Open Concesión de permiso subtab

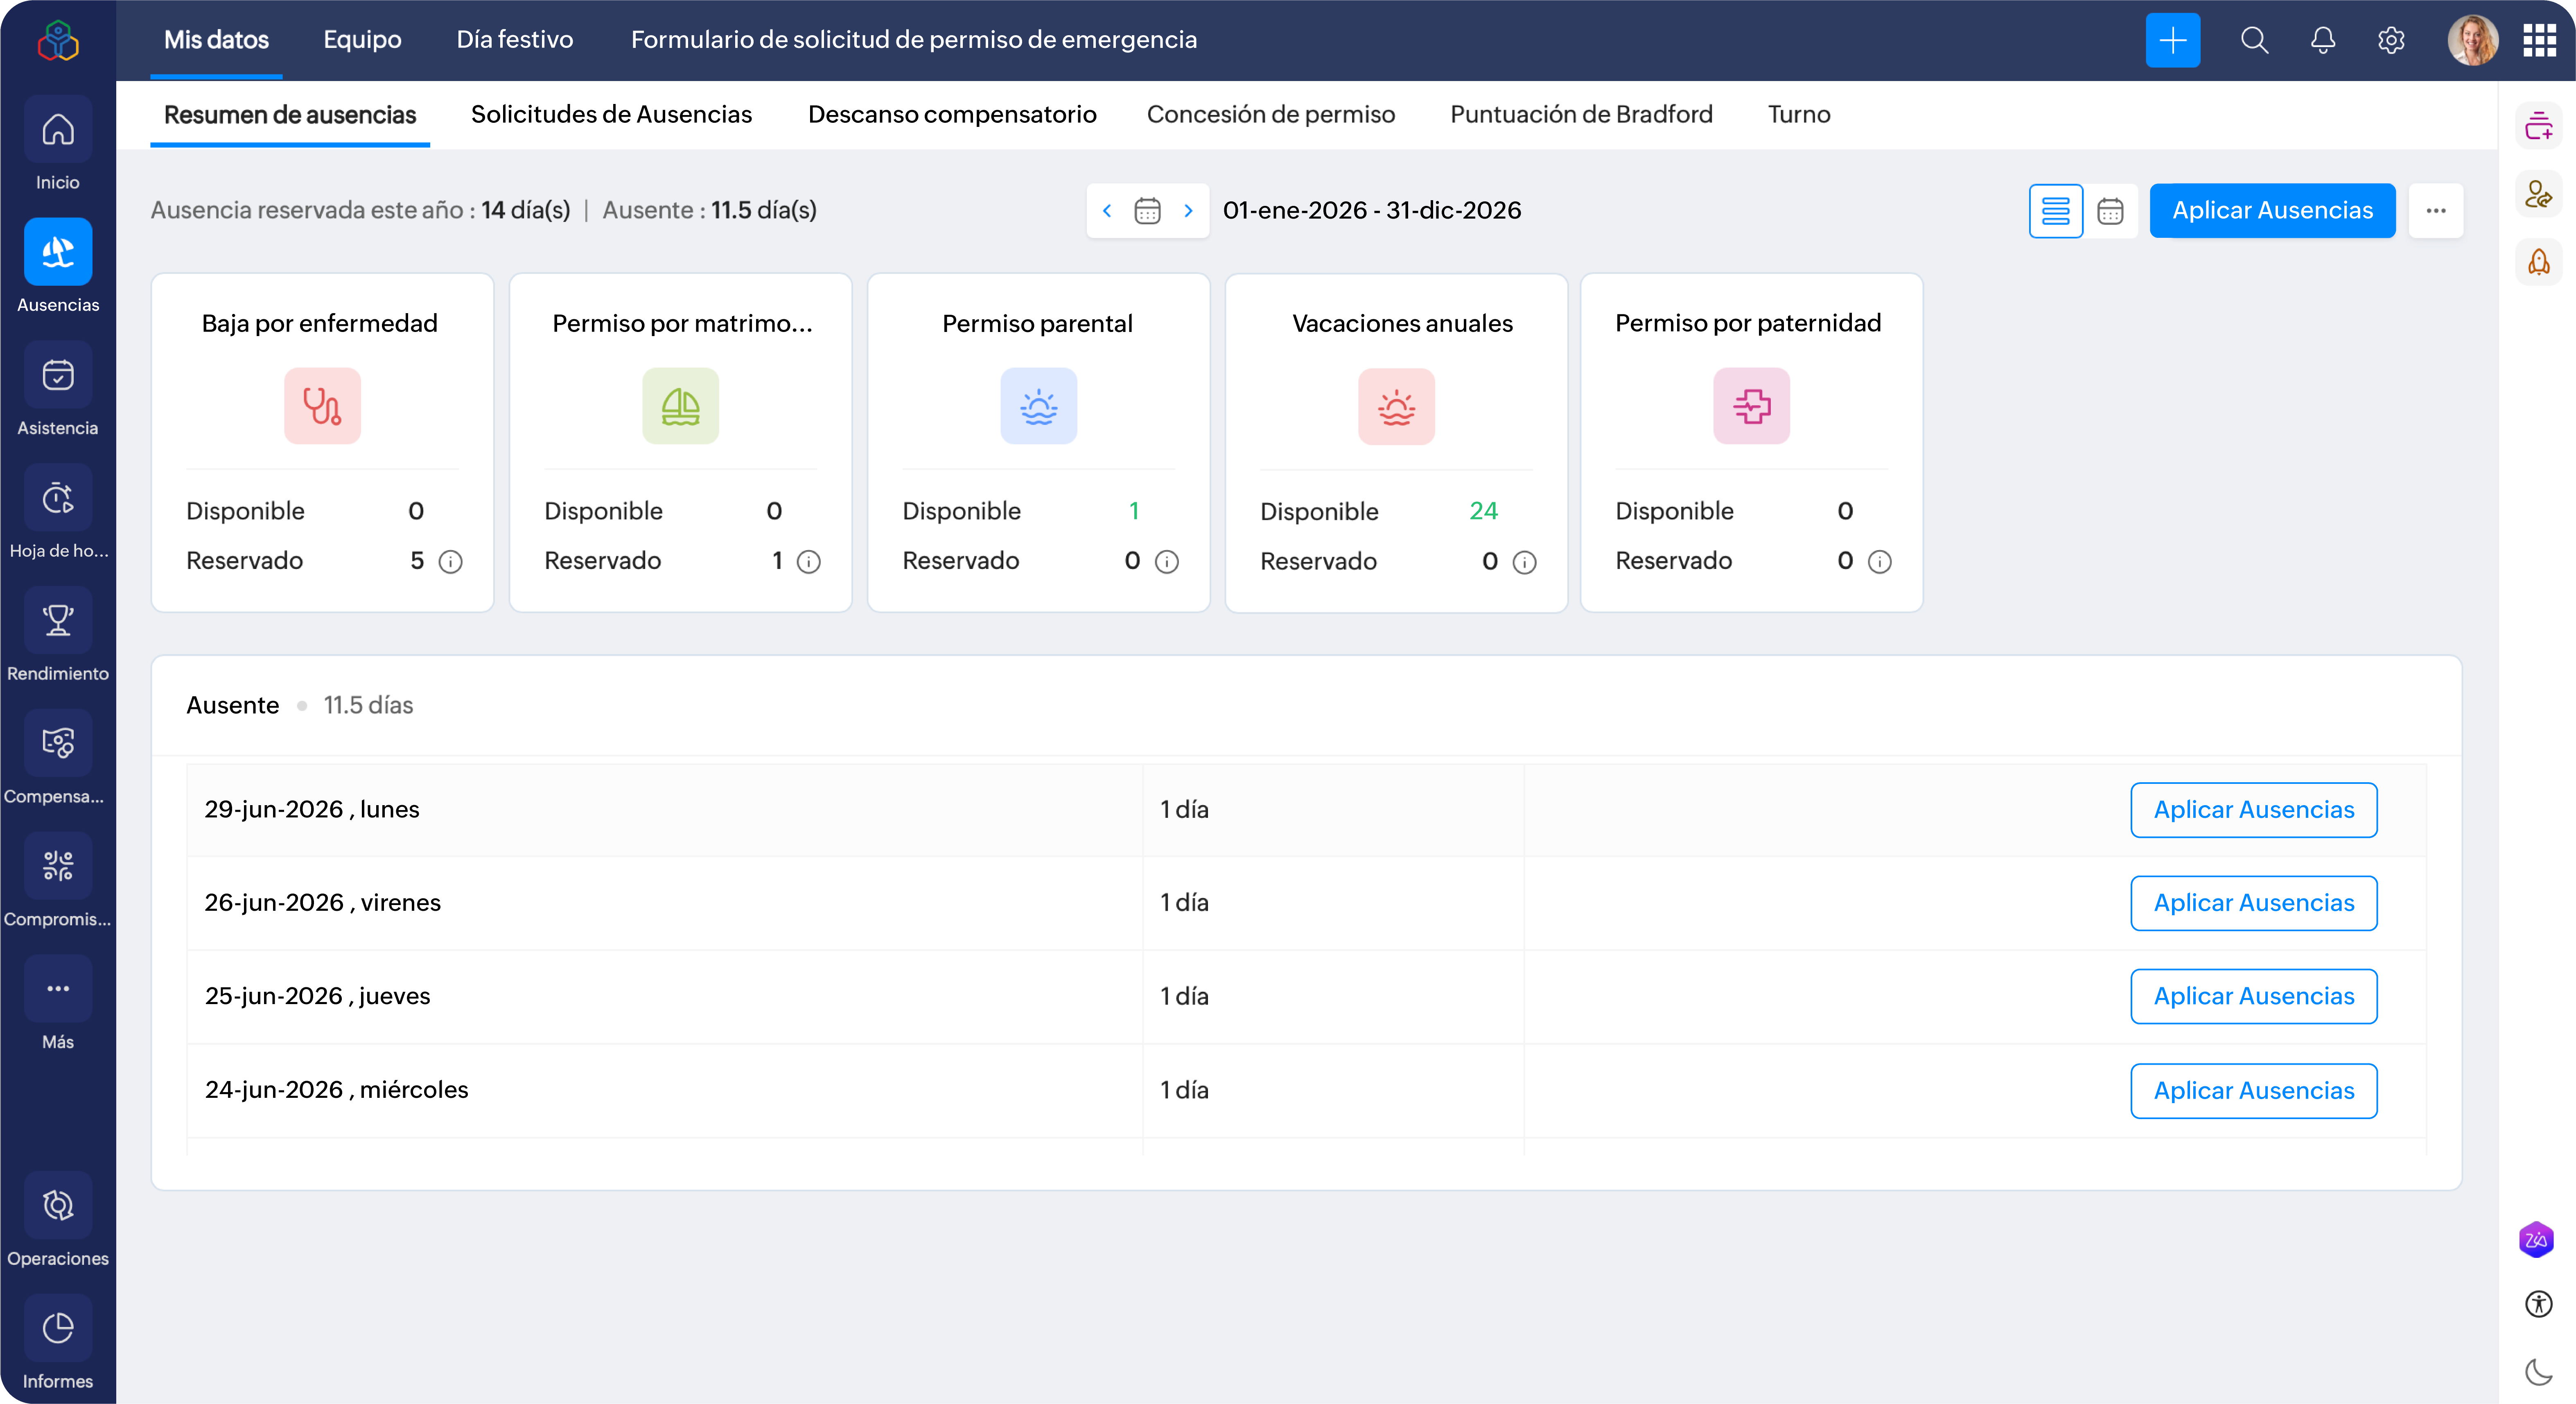pyautogui.click(x=1271, y=115)
